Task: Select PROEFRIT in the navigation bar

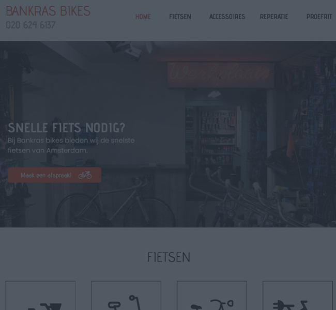Action: point(319,17)
